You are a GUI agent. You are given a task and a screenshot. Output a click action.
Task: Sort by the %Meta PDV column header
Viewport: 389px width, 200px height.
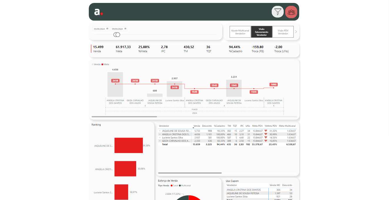[x=271, y=126]
